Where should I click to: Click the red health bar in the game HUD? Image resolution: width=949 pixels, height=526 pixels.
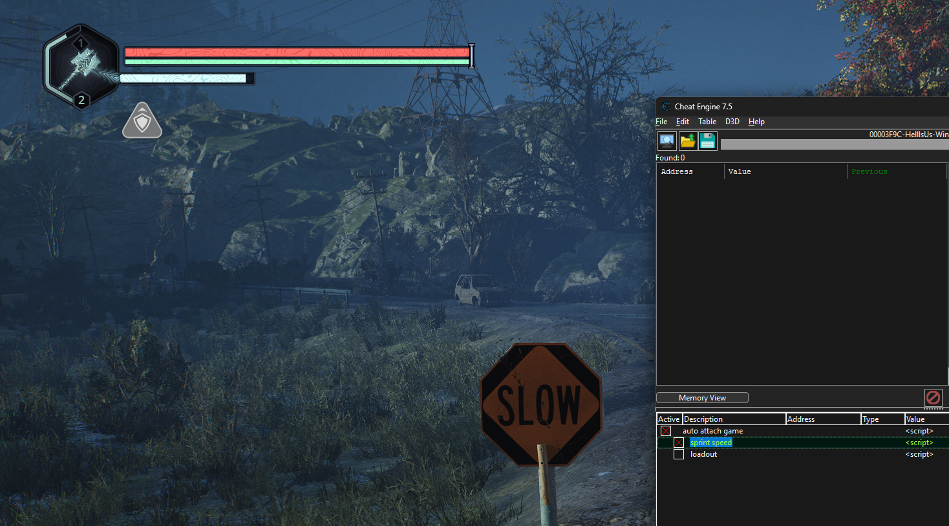(x=297, y=52)
